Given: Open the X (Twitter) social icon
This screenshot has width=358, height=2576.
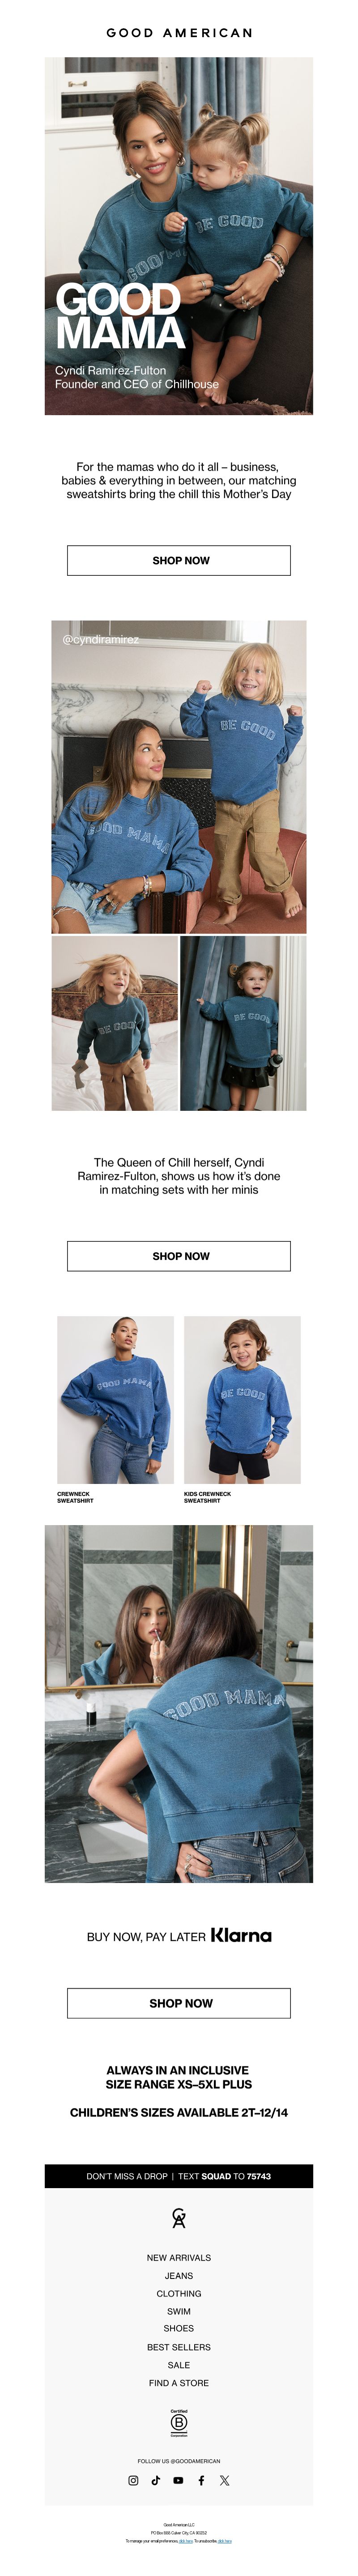Looking at the screenshot, I should pos(224,2481).
